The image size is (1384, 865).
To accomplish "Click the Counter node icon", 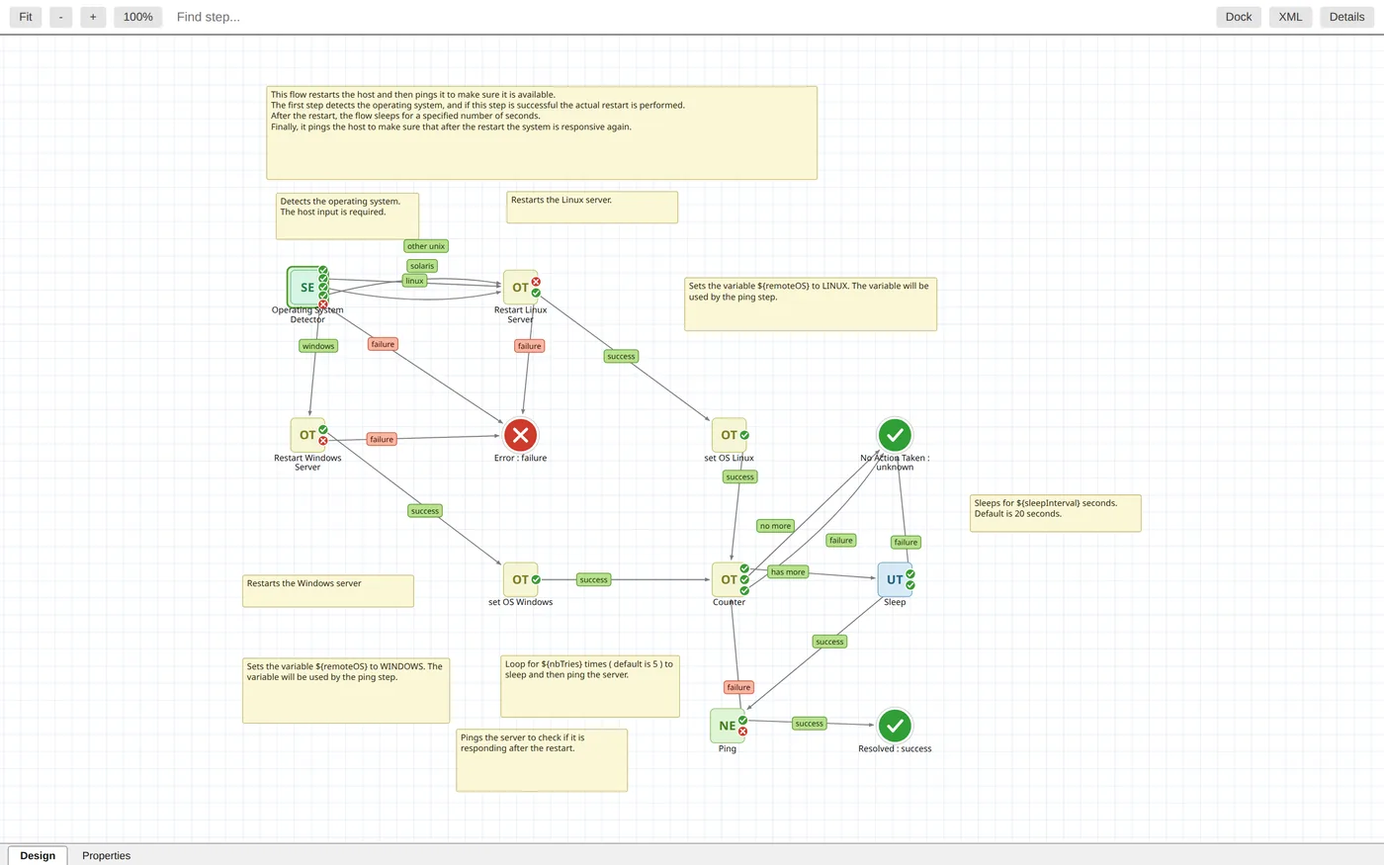I will (729, 579).
